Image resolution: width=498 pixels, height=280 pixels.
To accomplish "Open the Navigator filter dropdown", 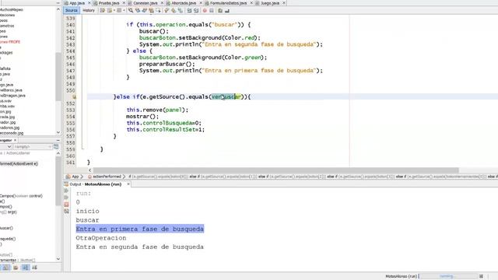I will pos(9,147).
